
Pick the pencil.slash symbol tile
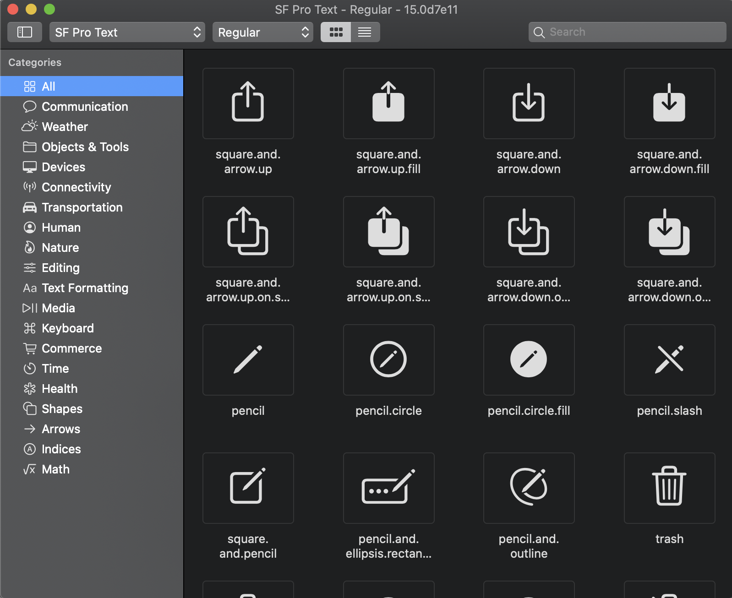click(x=669, y=360)
